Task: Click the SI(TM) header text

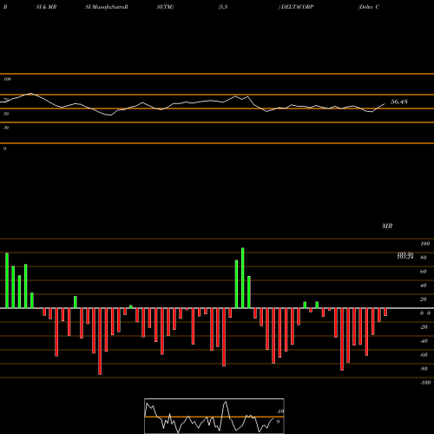Action: (165, 7)
